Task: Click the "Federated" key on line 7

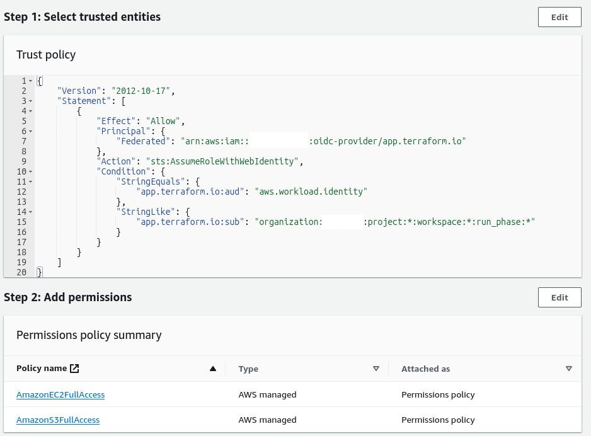Action: click(143, 141)
